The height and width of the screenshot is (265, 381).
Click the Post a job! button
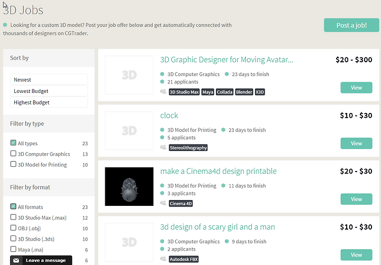tap(351, 25)
